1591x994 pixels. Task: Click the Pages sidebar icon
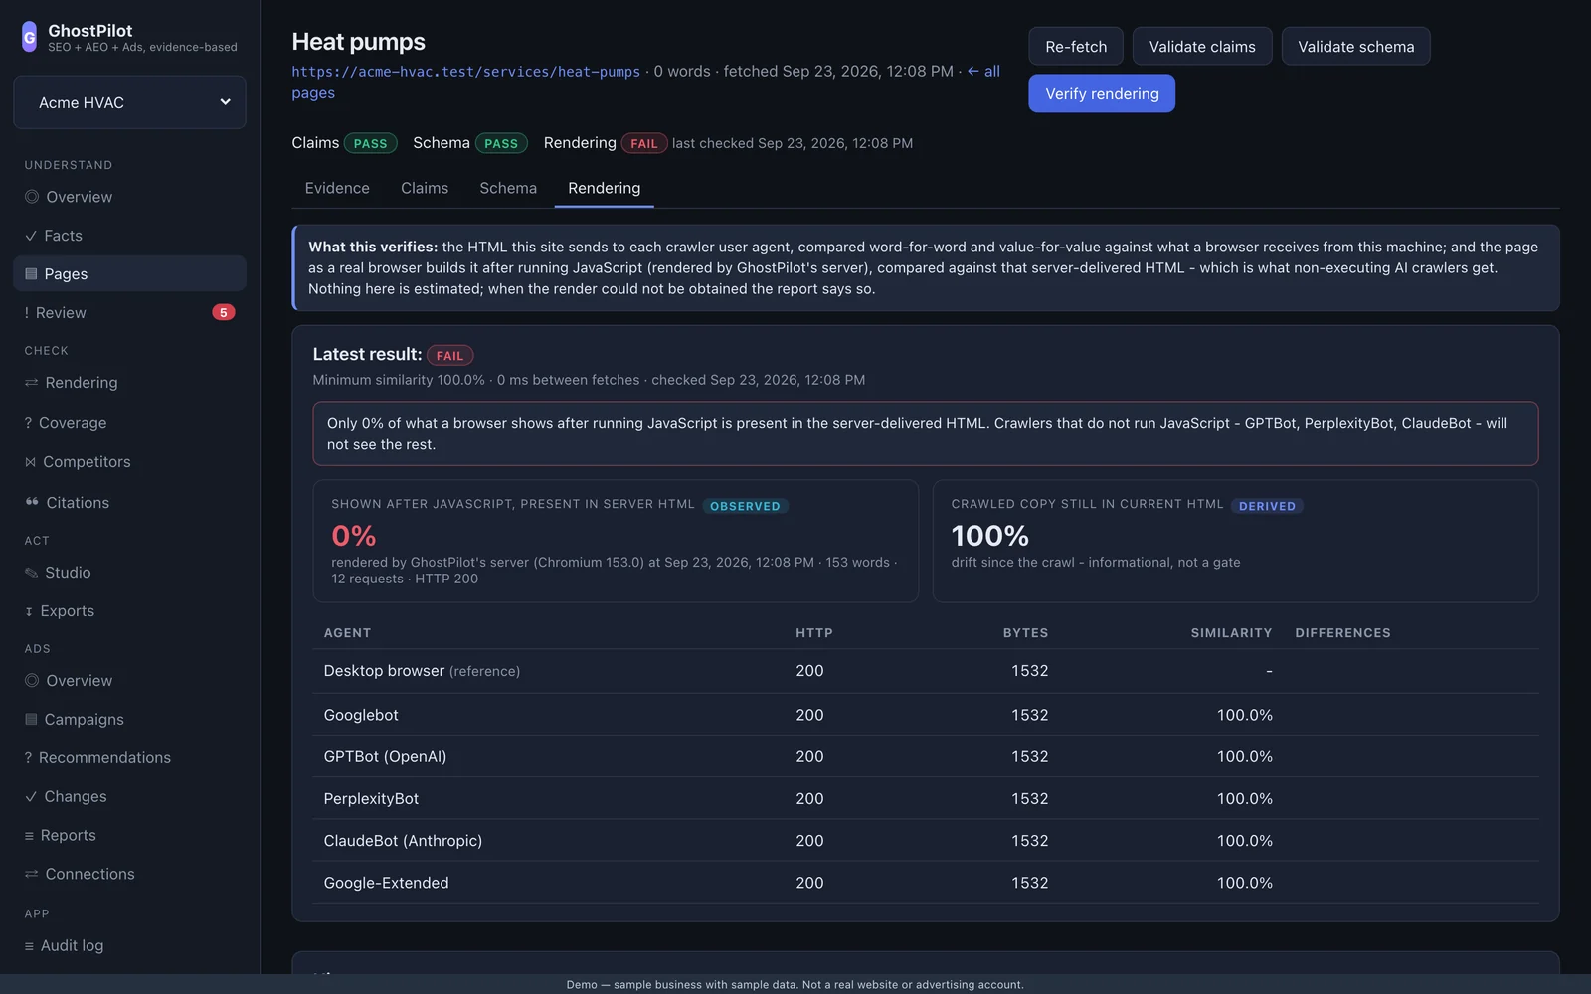[31, 274]
